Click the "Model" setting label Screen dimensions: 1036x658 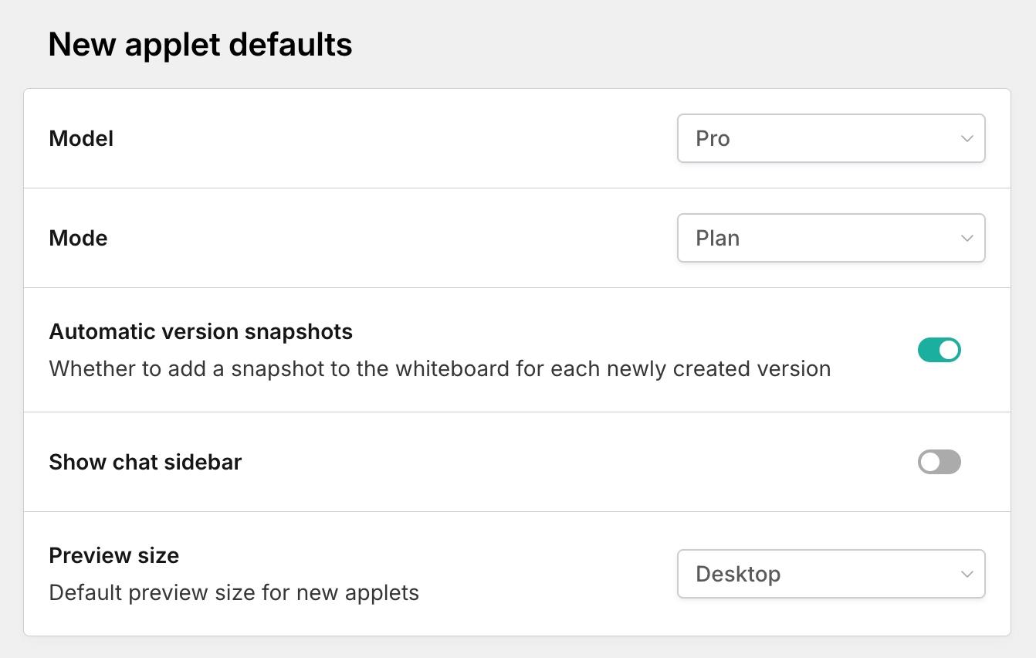click(81, 139)
